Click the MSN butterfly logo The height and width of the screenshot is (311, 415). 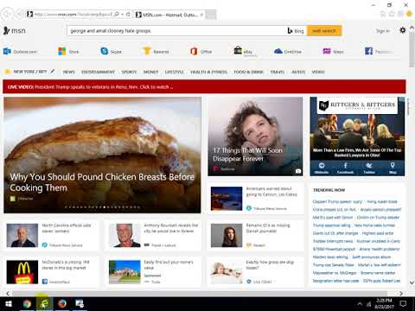coord(15,30)
